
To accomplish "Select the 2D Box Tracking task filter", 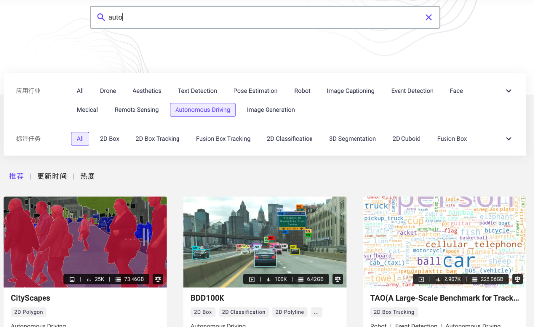I will pos(157,139).
